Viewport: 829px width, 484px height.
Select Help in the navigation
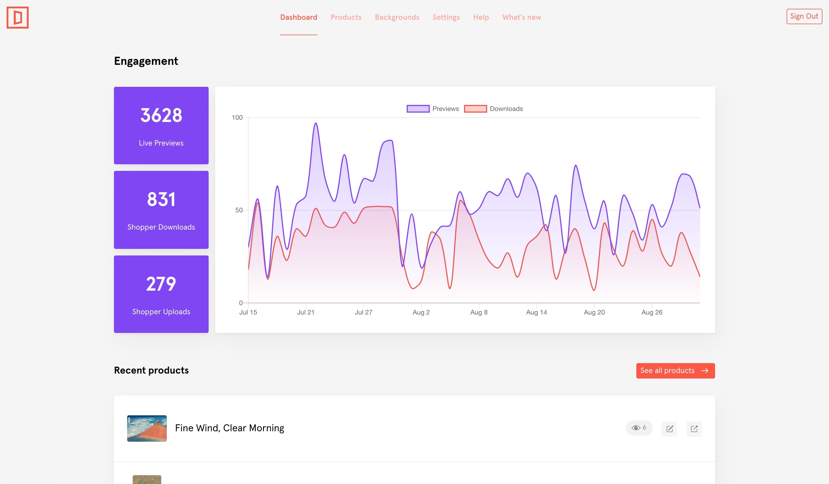(481, 17)
